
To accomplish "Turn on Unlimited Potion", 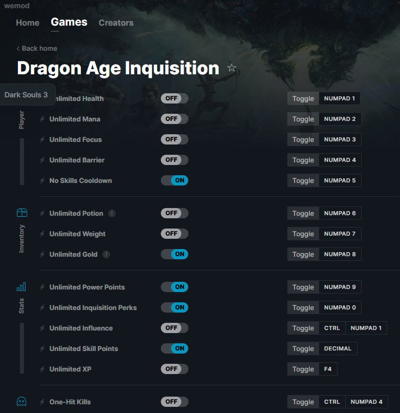I will (x=175, y=213).
